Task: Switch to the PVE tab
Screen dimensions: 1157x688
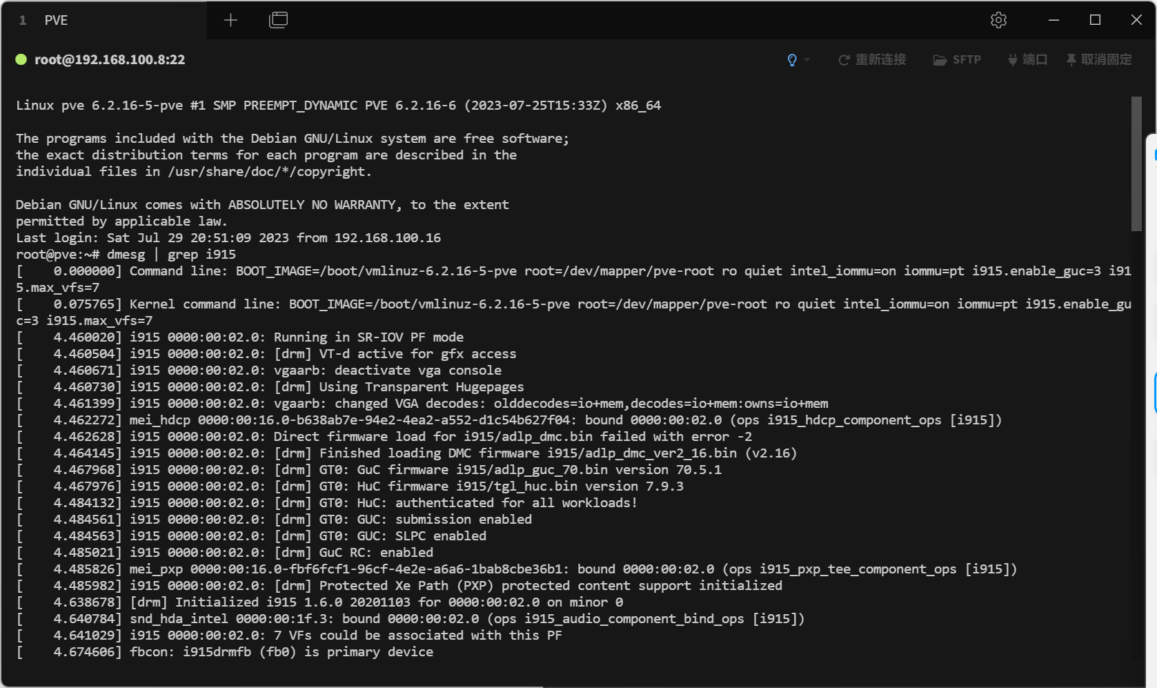Action: (57, 20)
